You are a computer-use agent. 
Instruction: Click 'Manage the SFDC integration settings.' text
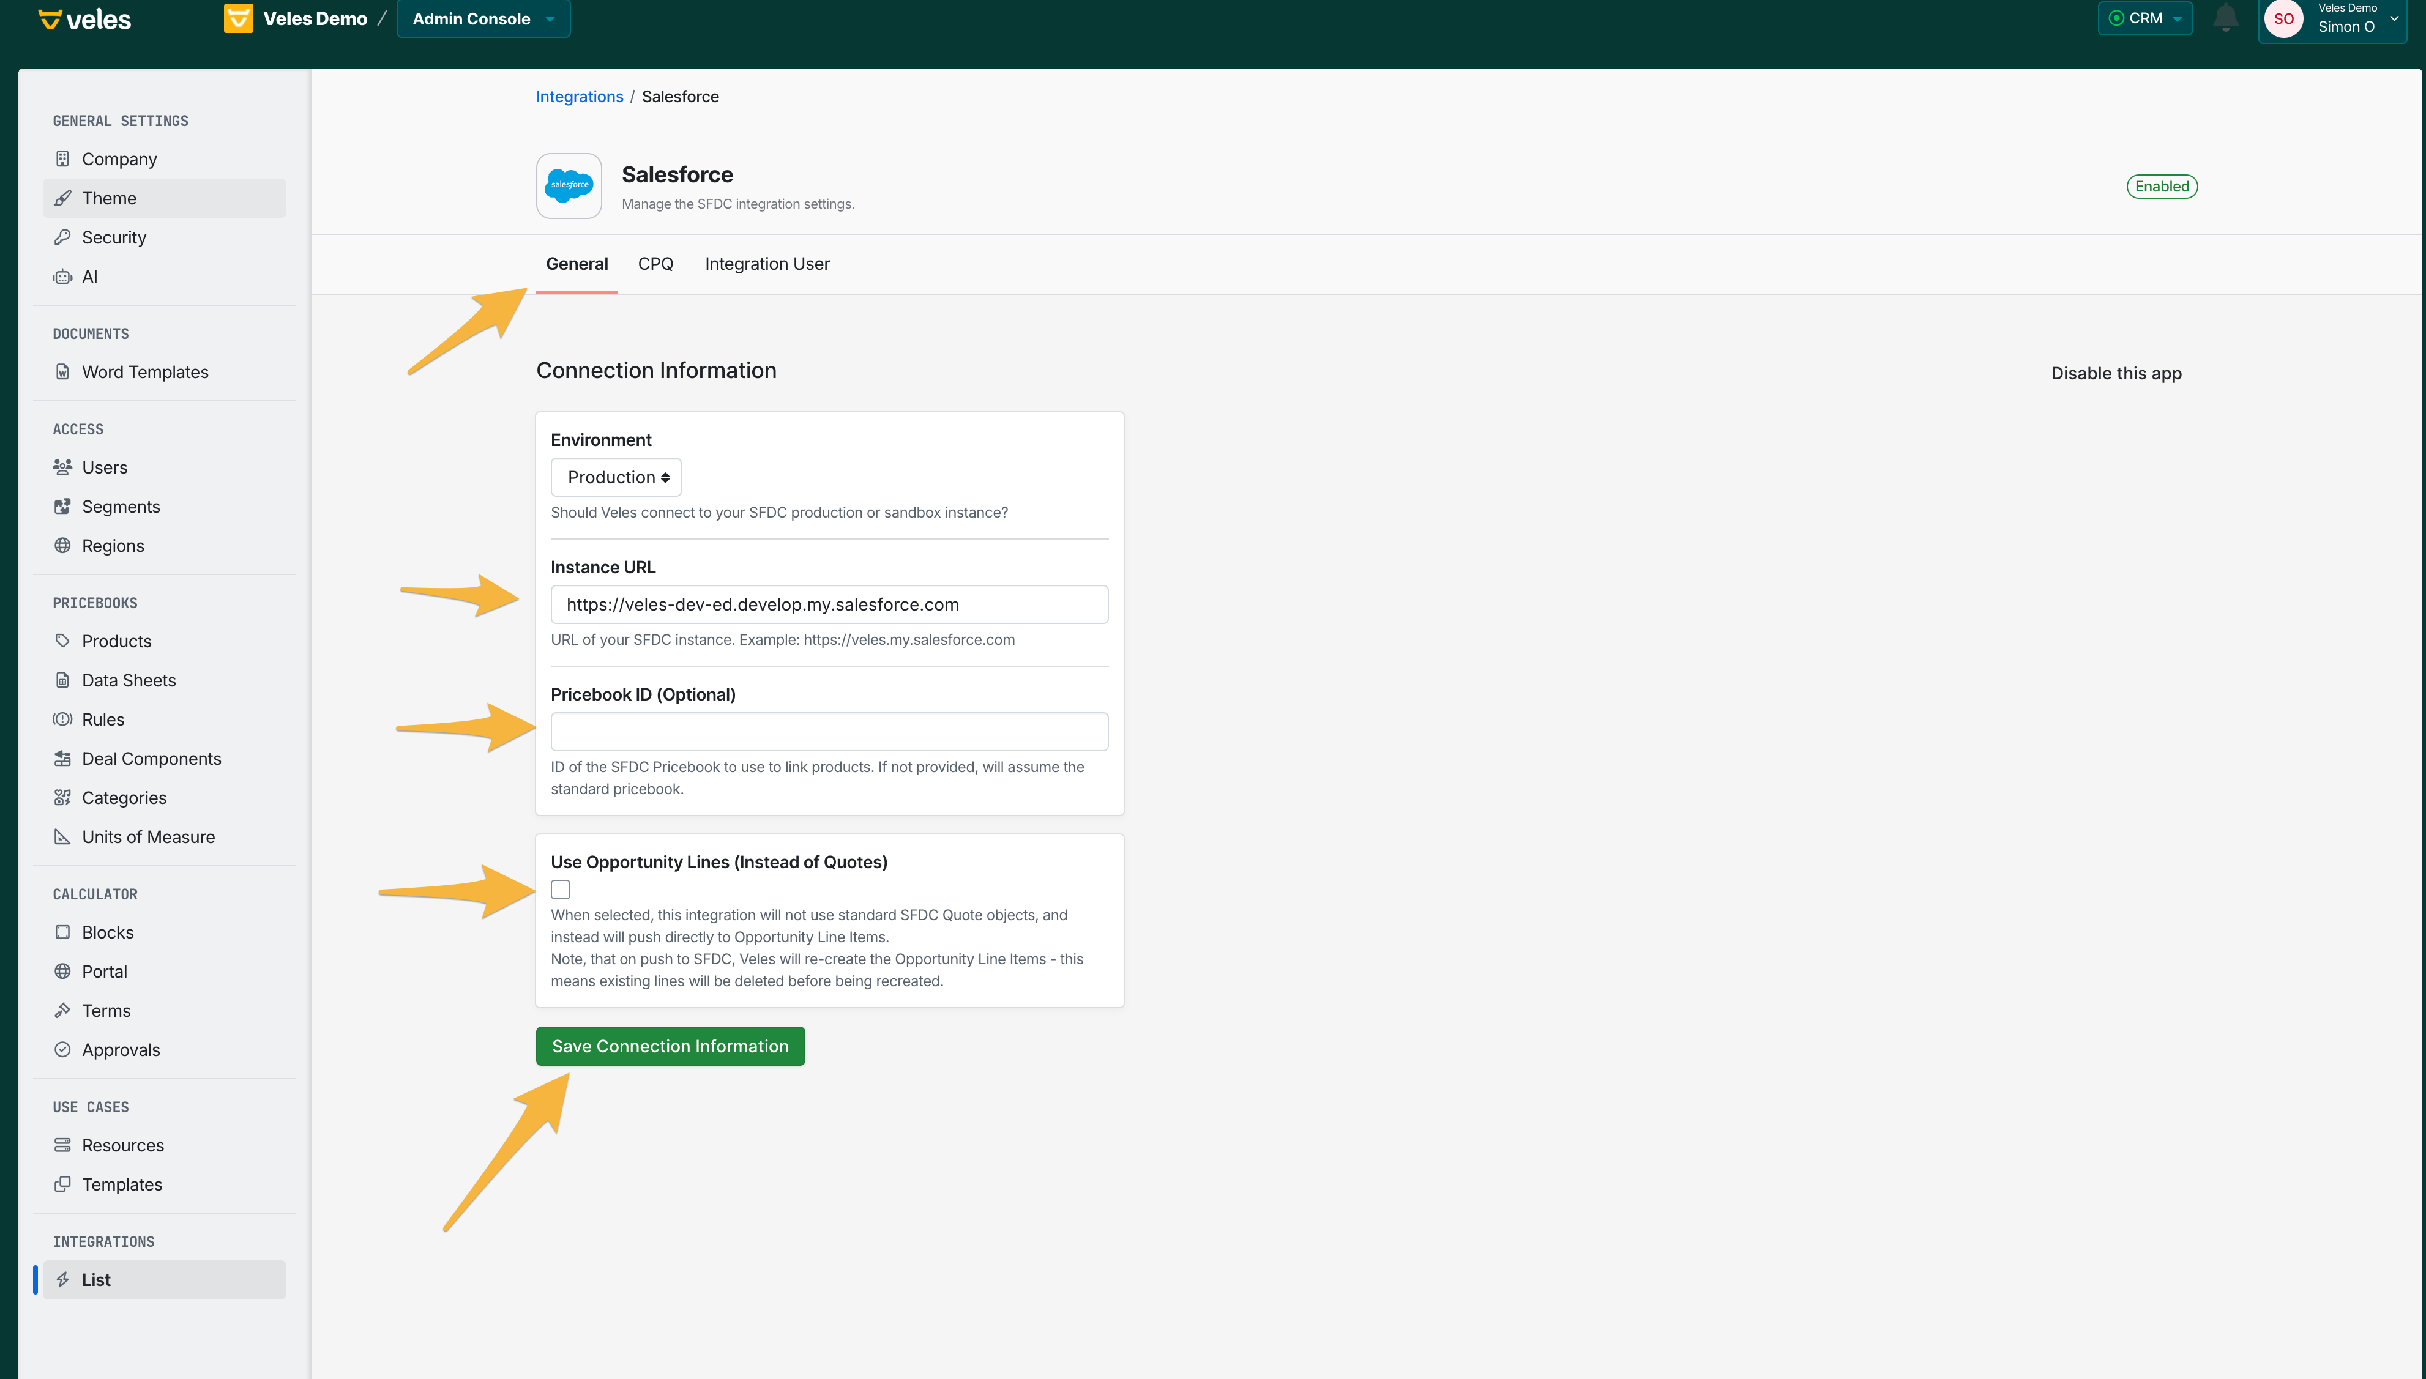point(738,204)
